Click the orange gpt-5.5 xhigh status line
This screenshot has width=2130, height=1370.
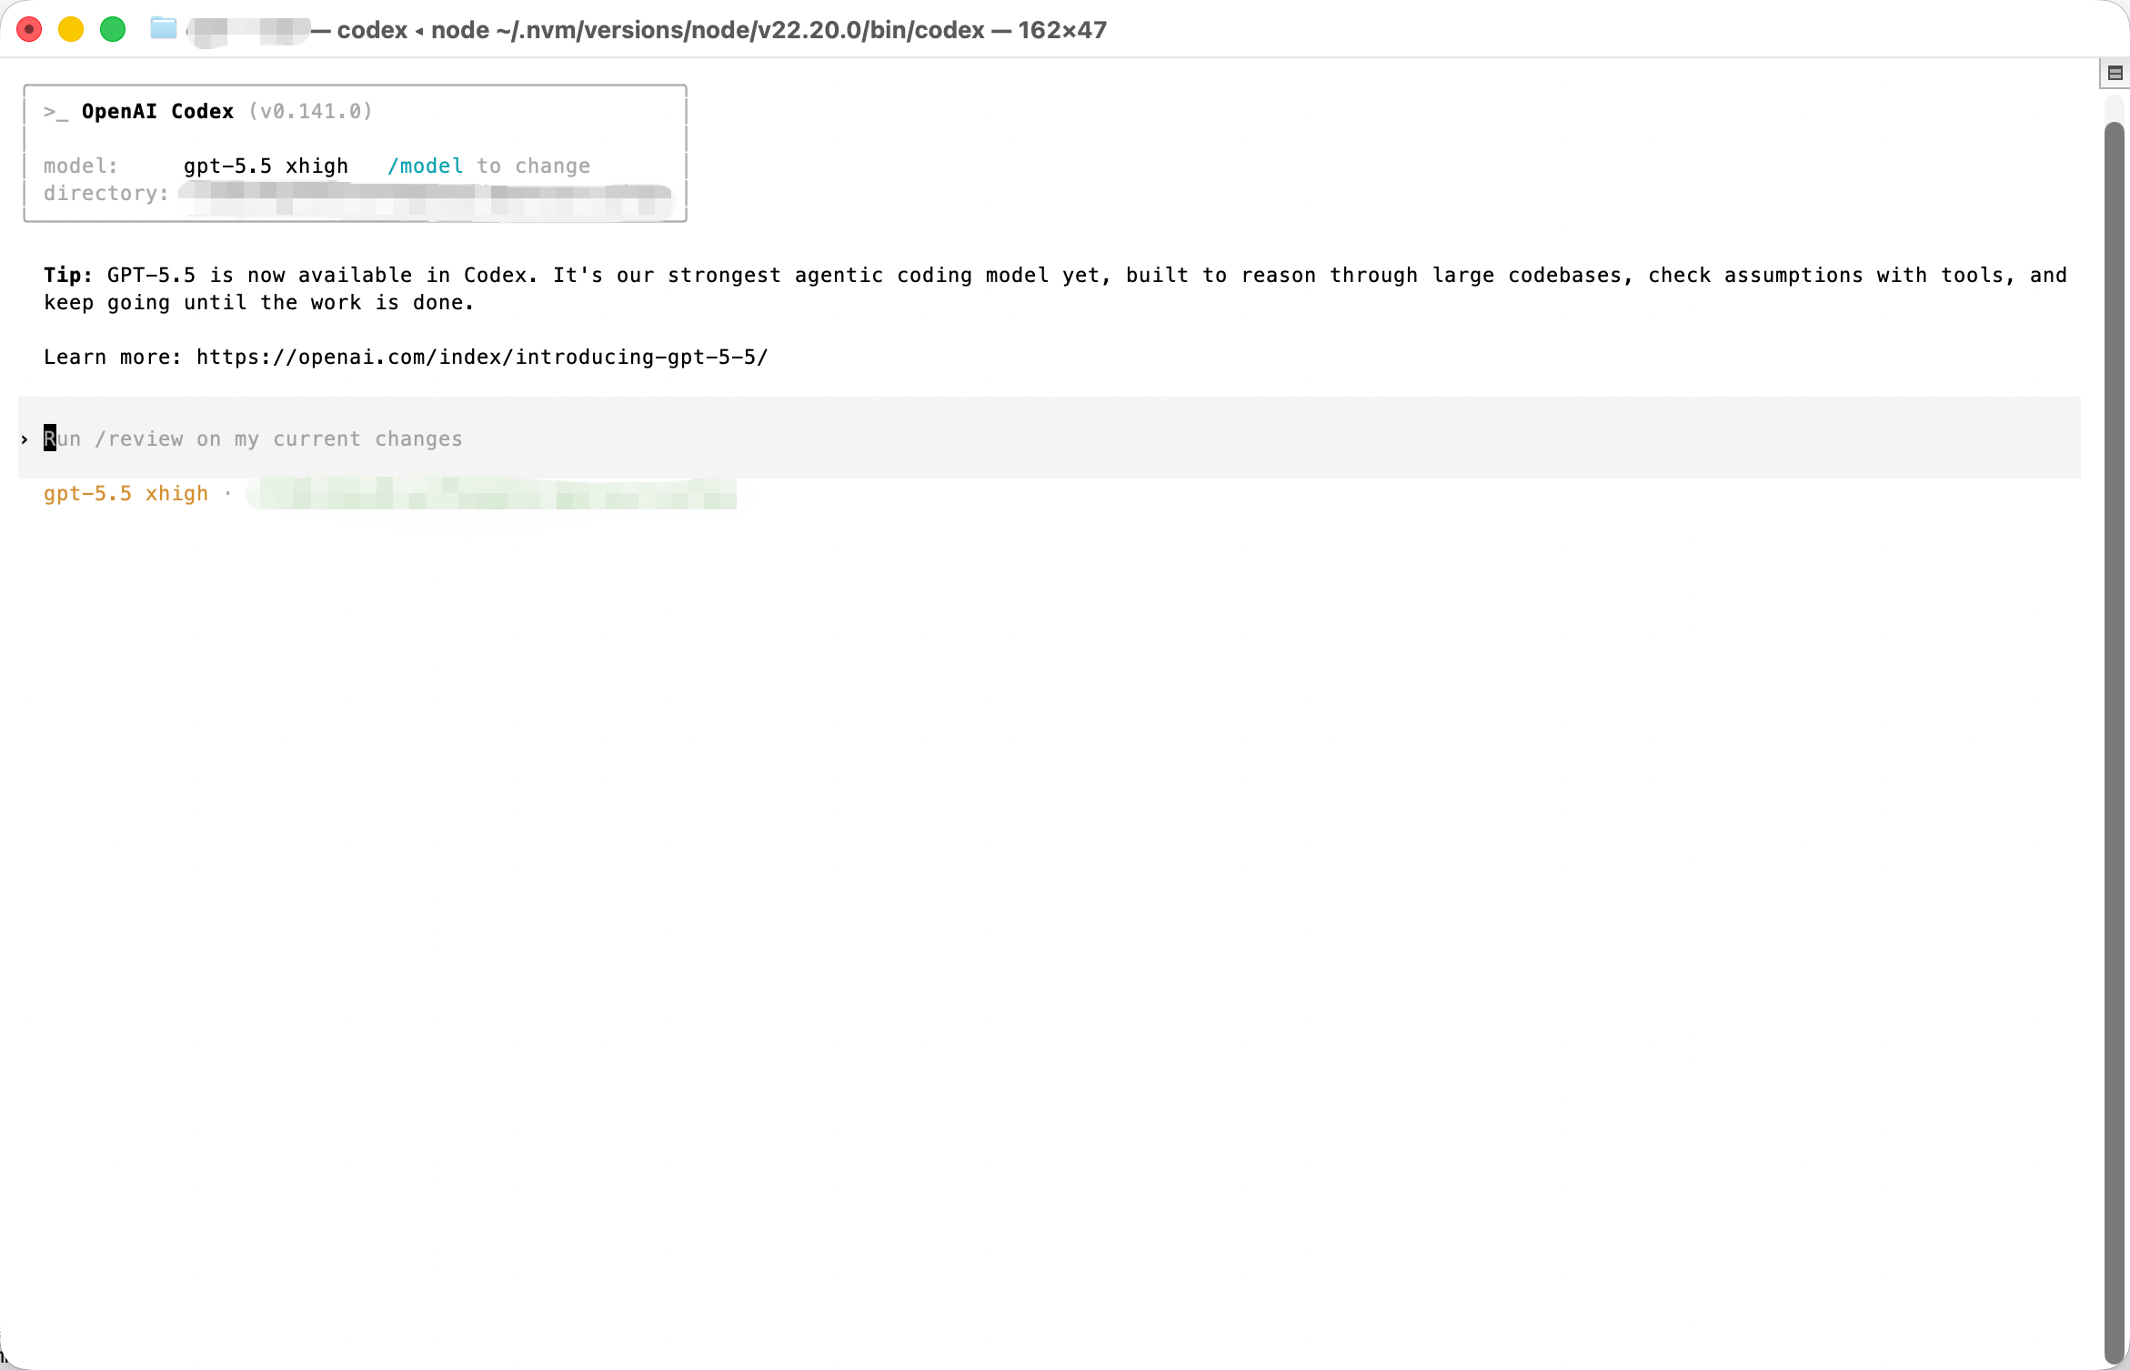126,493
